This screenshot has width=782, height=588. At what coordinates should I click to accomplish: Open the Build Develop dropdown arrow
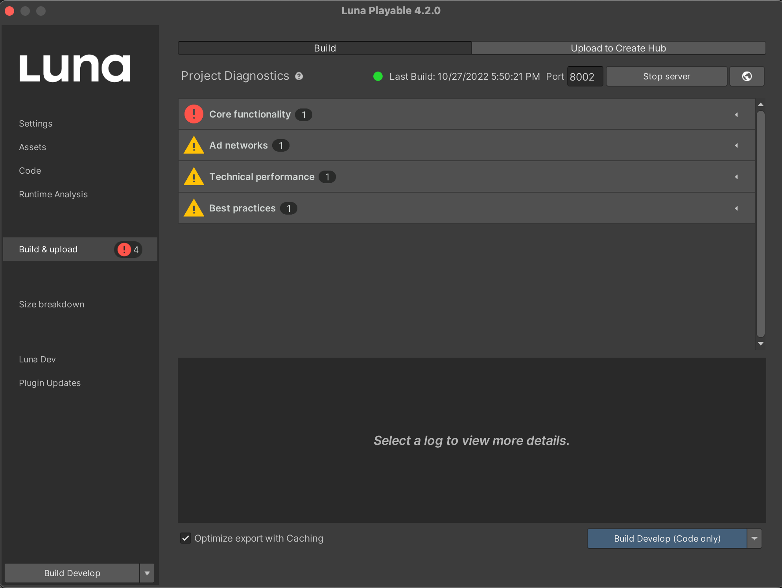(x=146, y=573)
